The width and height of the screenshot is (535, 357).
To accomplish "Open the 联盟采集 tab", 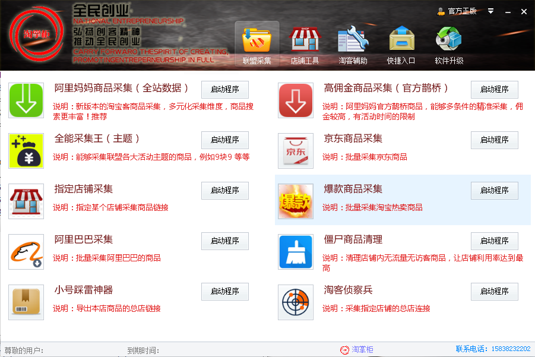I will pyautogui.click(x=257, y=44).
